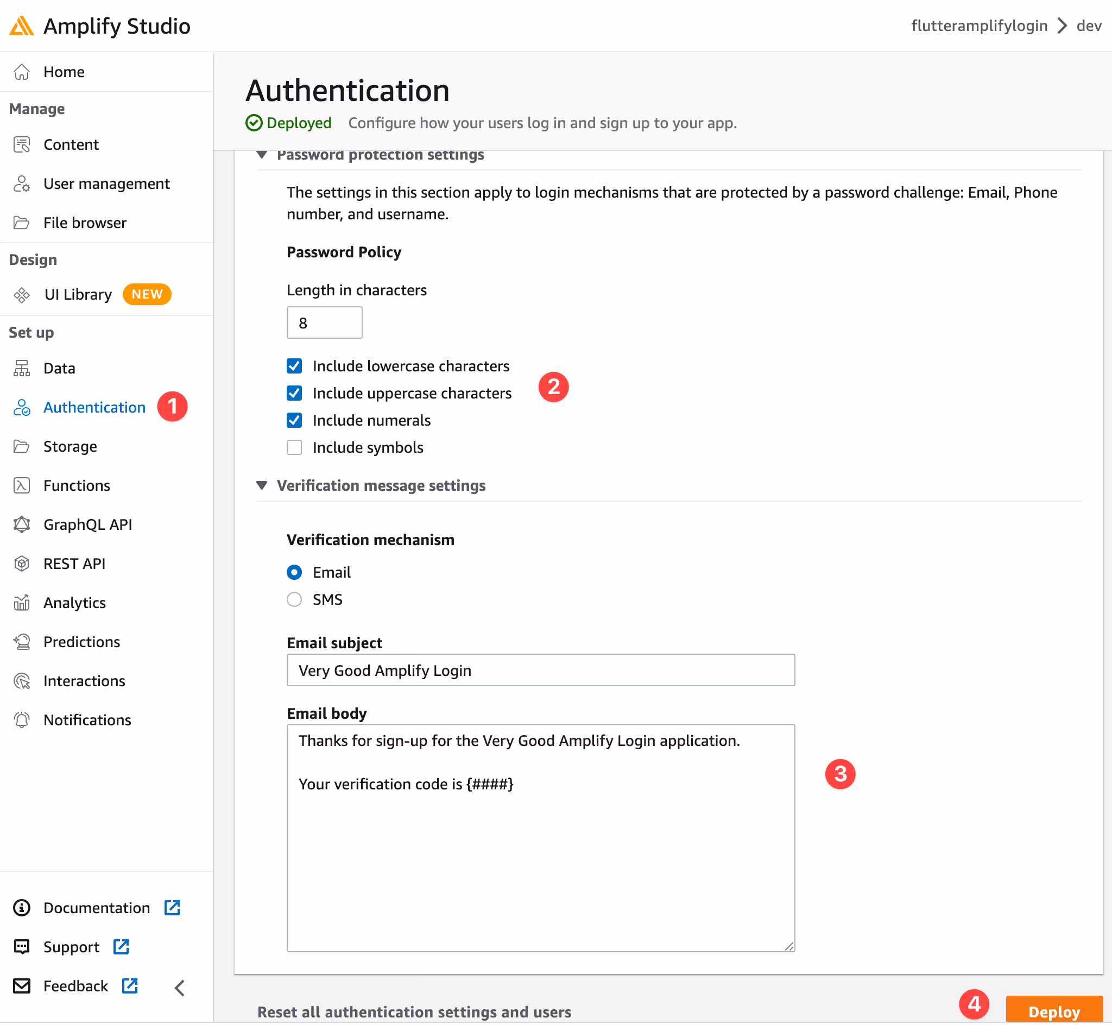
Task: Collapse Password protection settings section
Action: 262,155
